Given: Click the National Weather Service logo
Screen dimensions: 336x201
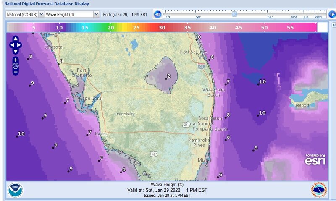Looking at the screenshot, I should tap(320, 190).
